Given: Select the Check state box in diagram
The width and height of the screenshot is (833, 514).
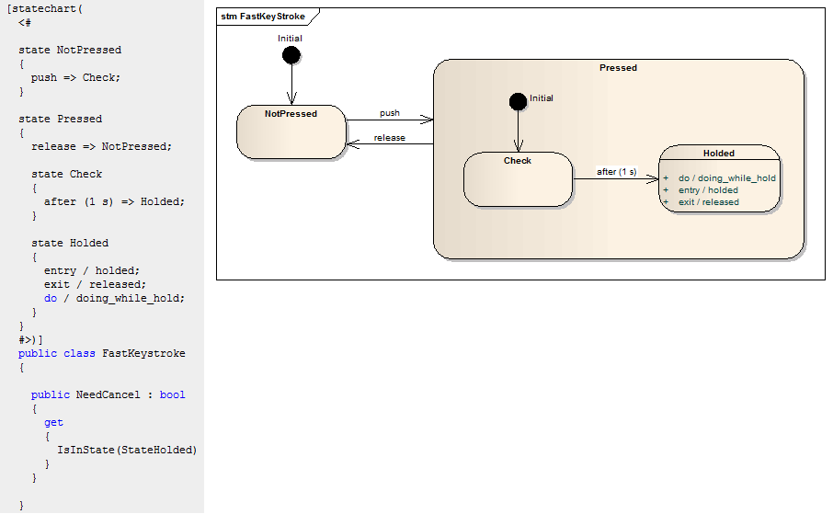Looking at the screenshot, I should [518, 179].
